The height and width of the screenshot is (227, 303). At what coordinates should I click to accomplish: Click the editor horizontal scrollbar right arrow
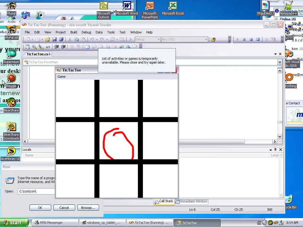(x=275, y=142)
